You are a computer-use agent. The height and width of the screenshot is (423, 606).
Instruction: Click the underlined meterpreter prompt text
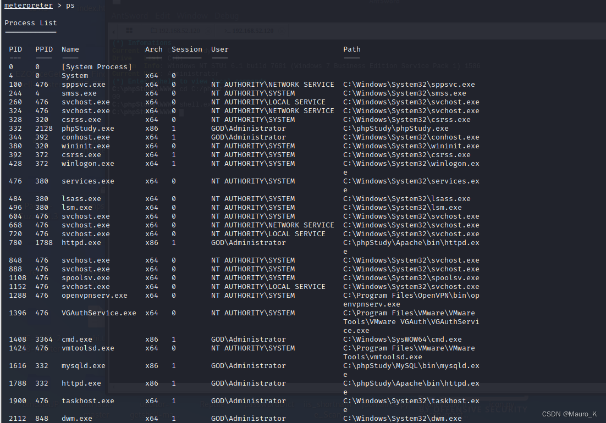click(28, 5)
